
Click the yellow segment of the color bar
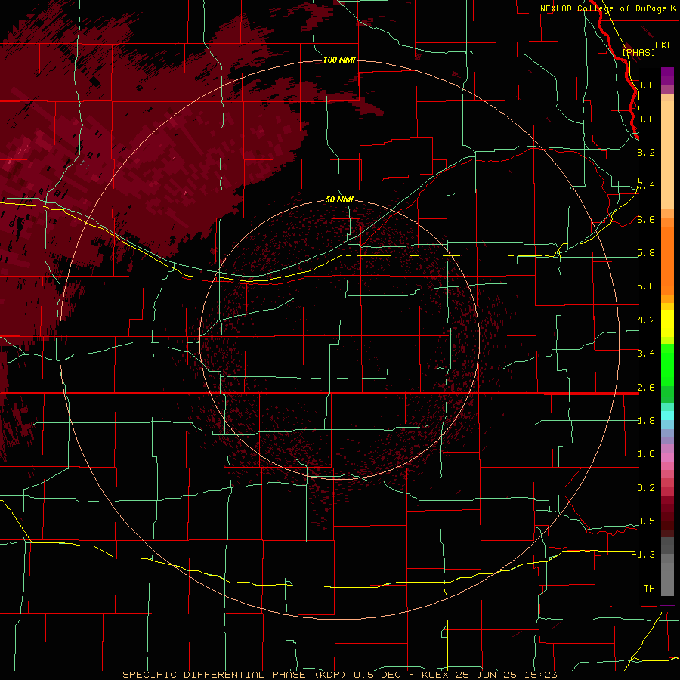[x=667, y=323]
